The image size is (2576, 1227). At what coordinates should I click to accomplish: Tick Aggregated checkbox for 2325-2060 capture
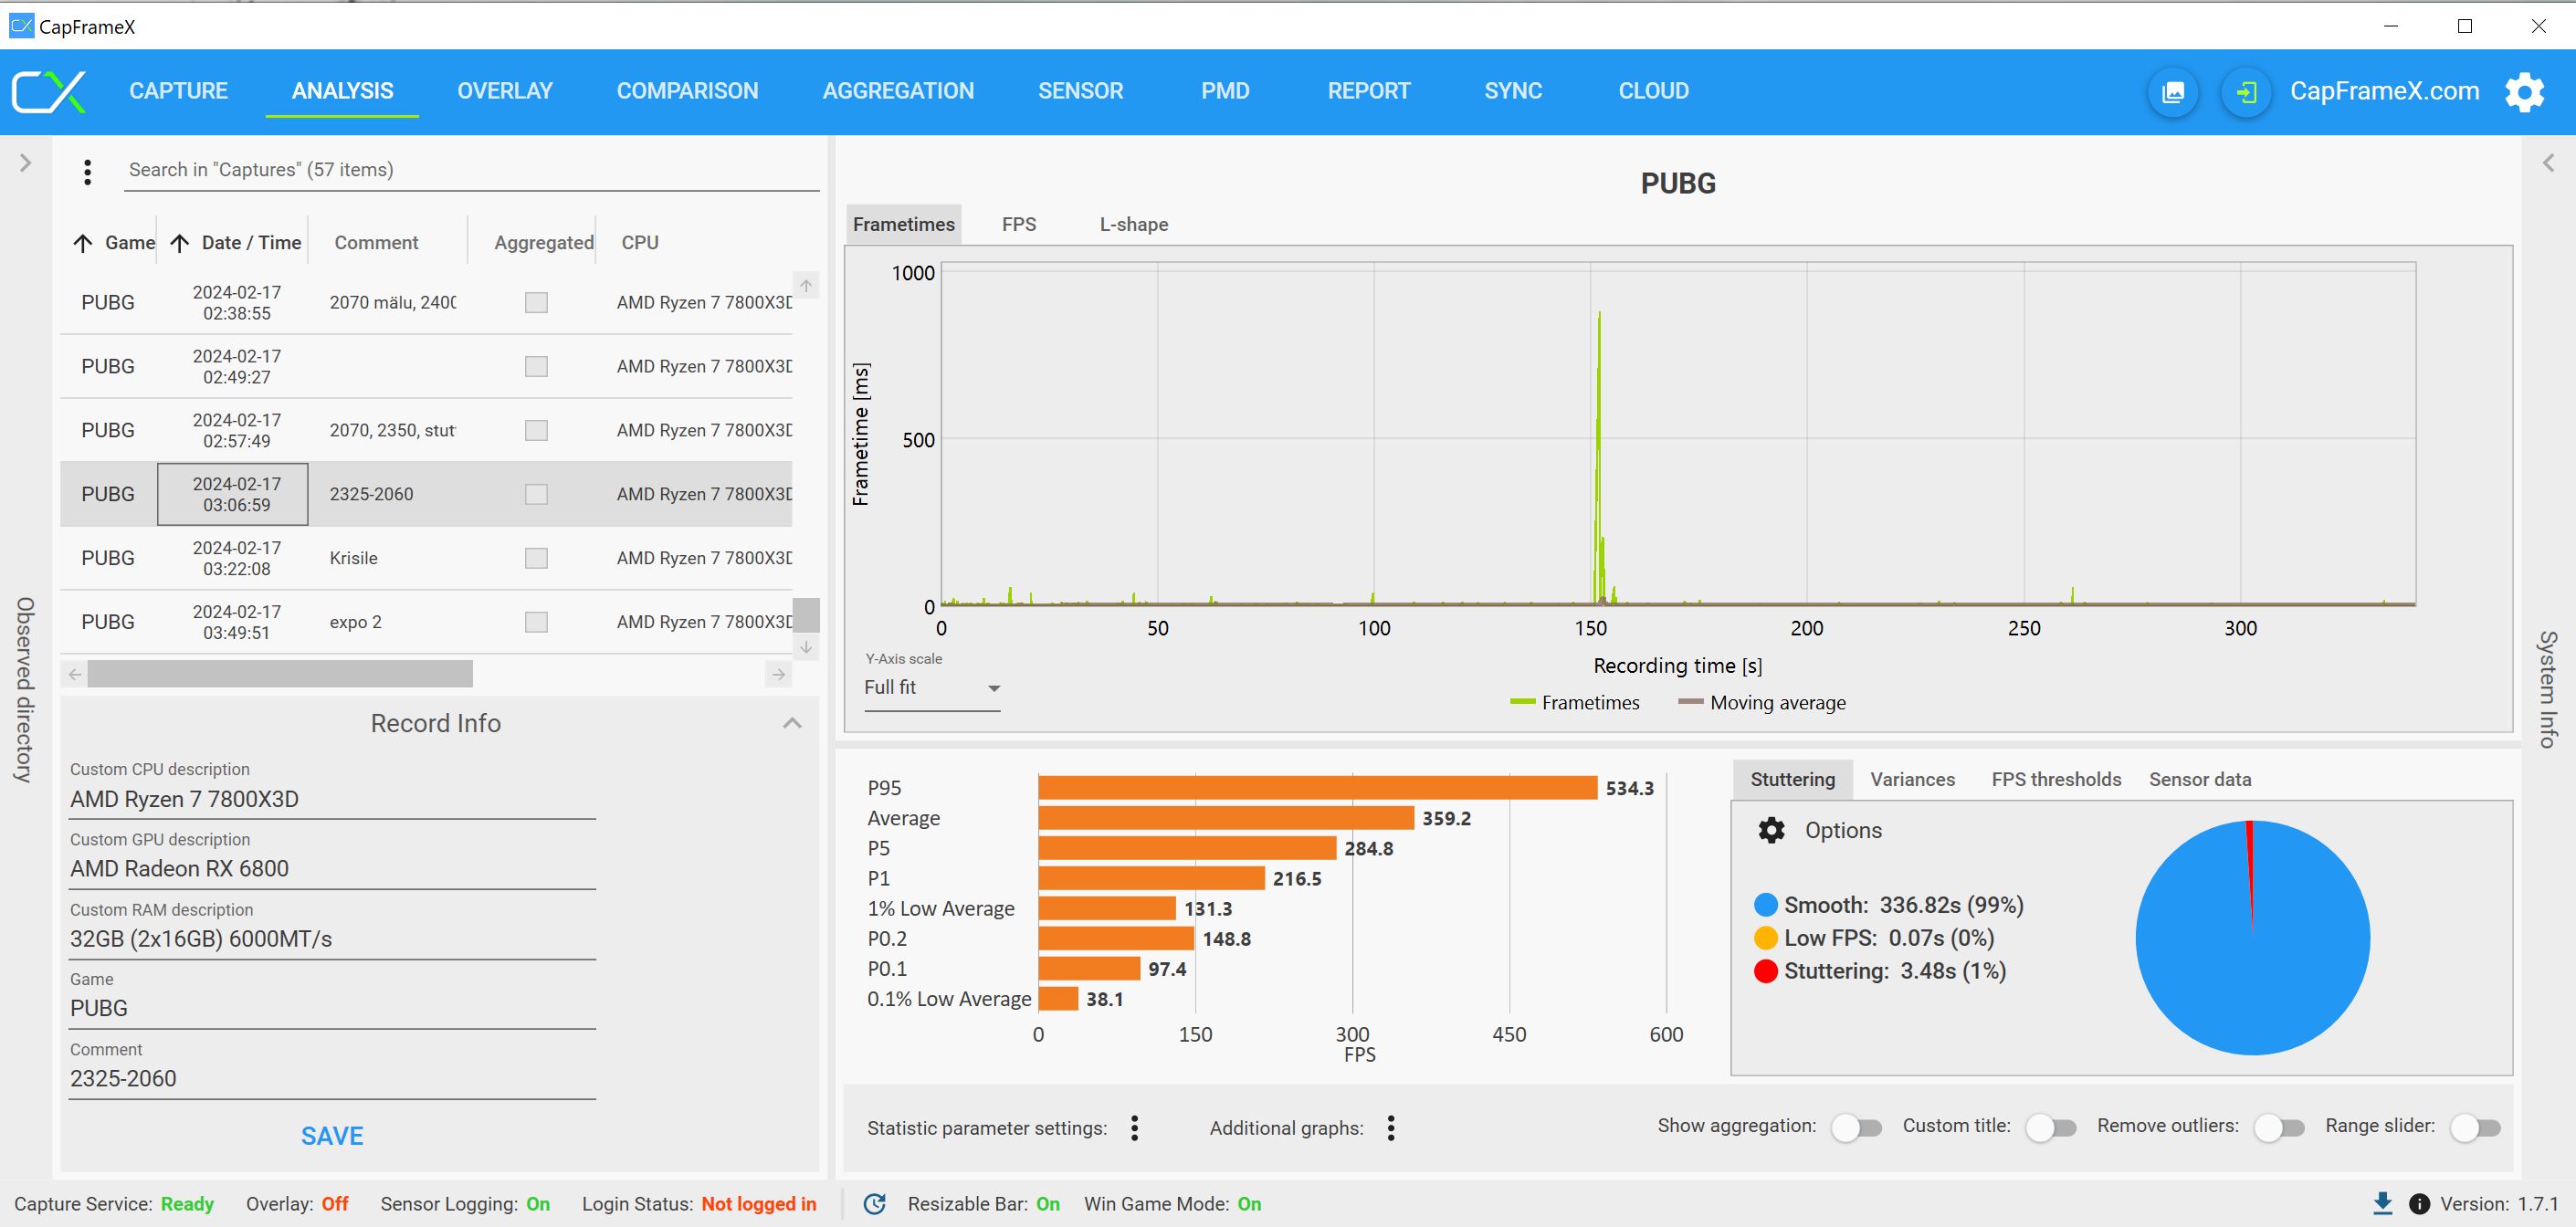pos(536,494)
